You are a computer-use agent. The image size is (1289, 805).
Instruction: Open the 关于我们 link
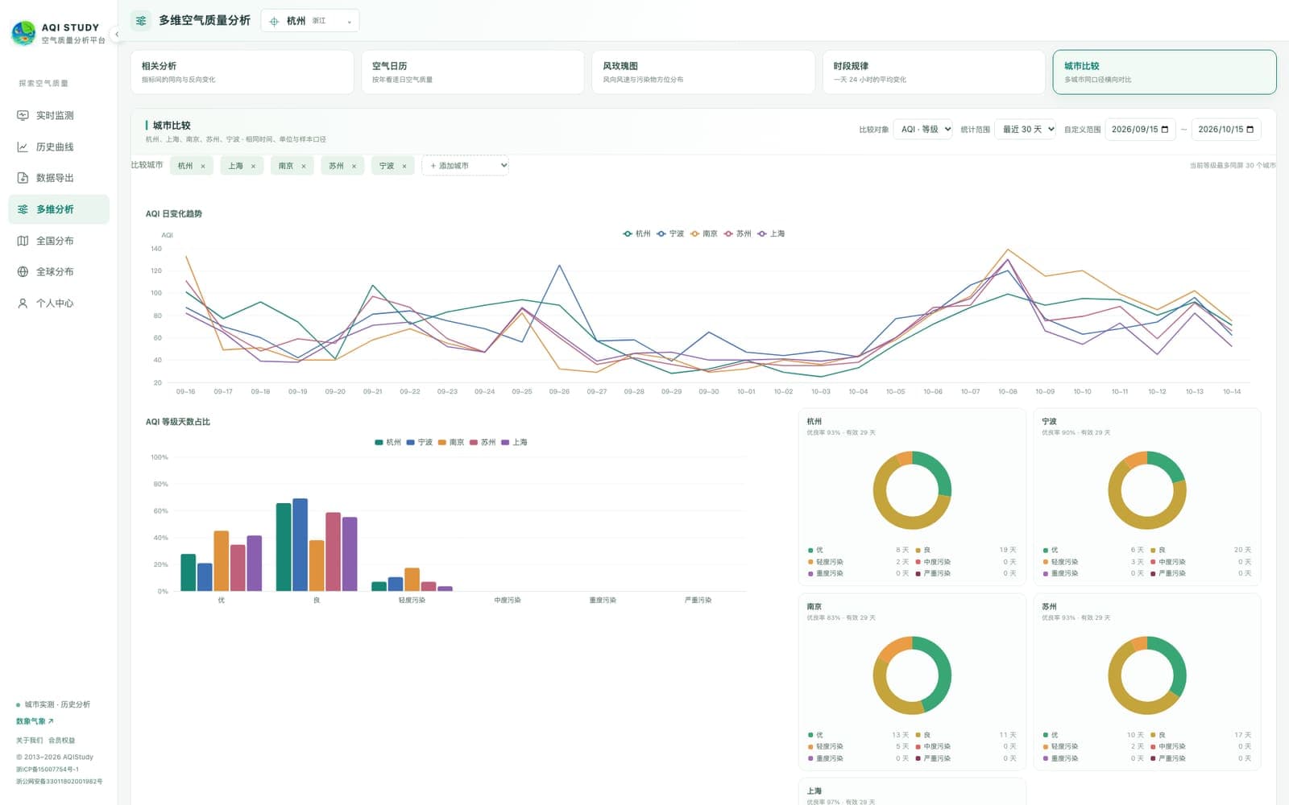(x=29, y=741)
